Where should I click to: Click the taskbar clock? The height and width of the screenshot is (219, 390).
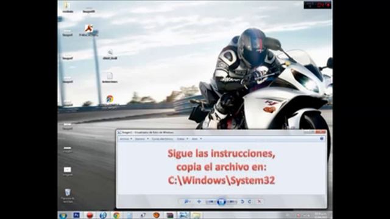tap(321, 215)
